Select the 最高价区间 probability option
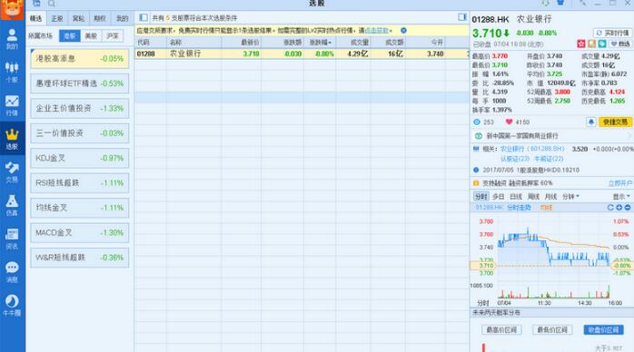Screen dimensions: 634x352 tap(501, 330)
